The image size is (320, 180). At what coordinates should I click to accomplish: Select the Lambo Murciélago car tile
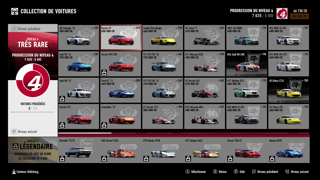coord(162,38)
